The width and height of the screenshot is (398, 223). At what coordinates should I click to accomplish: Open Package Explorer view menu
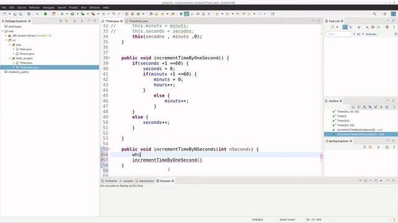(81, 21)
